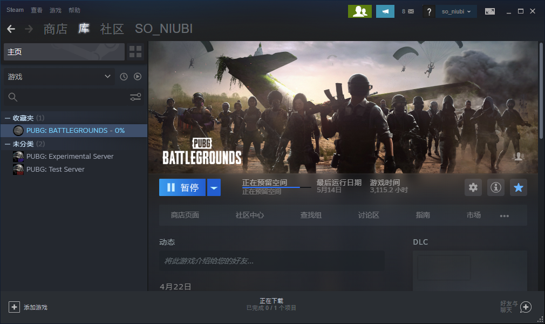Click 添加游戏 label

[x=36, y=307]
